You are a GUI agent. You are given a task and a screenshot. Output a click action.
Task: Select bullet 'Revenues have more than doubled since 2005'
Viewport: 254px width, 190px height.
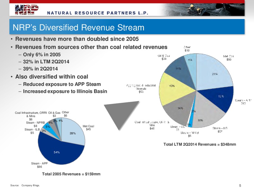[77, 39]
